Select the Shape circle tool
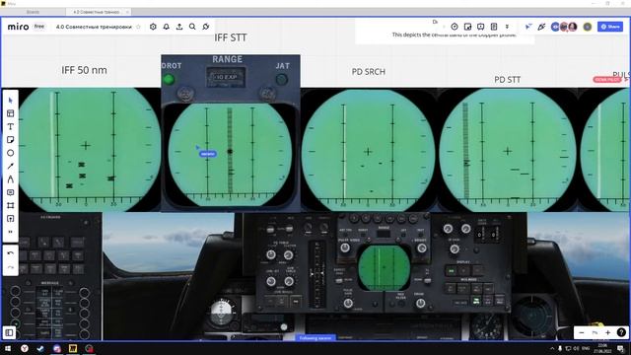631x355 pixels. click(11, 153)
